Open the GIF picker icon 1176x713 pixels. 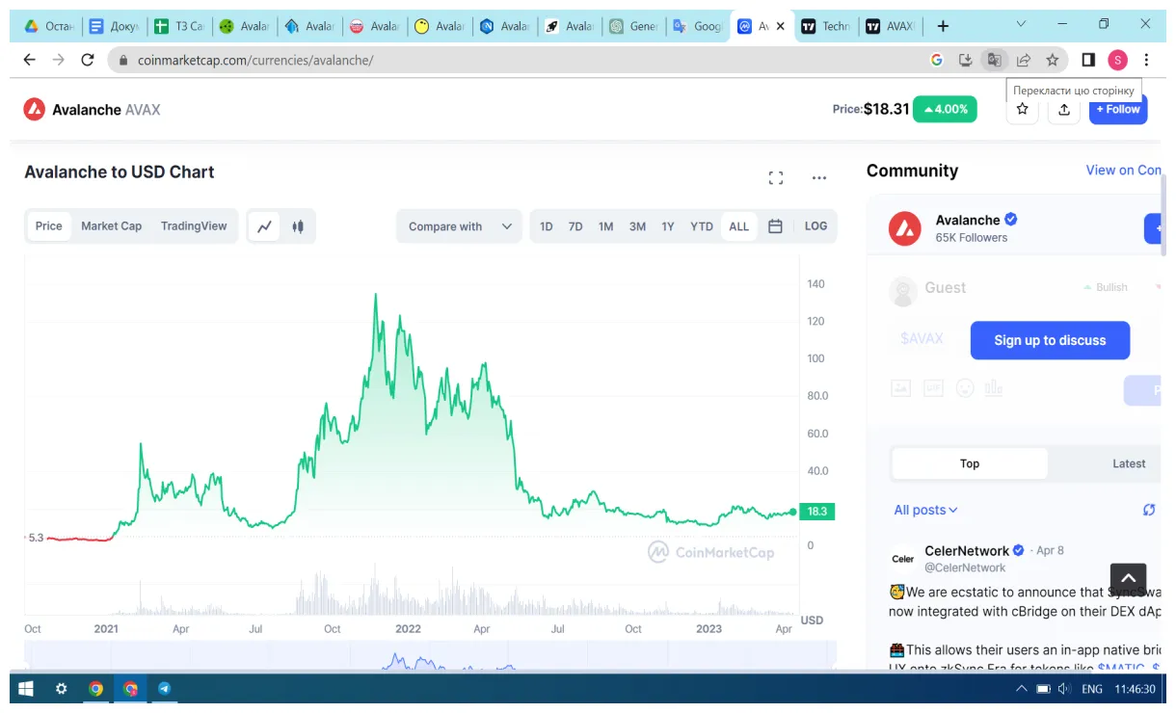(932, 388)
